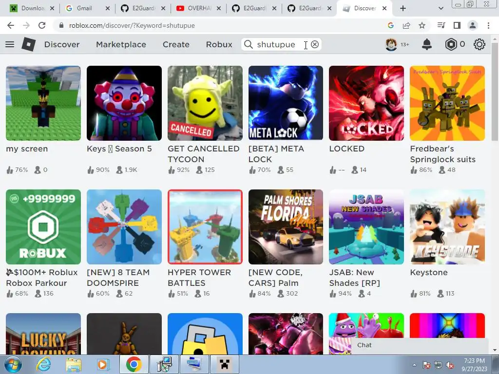Image resolution: width=499 pixels, height=374 pixels.
Task: Click the 'my screen' title text
Action: tap(27, 149)
